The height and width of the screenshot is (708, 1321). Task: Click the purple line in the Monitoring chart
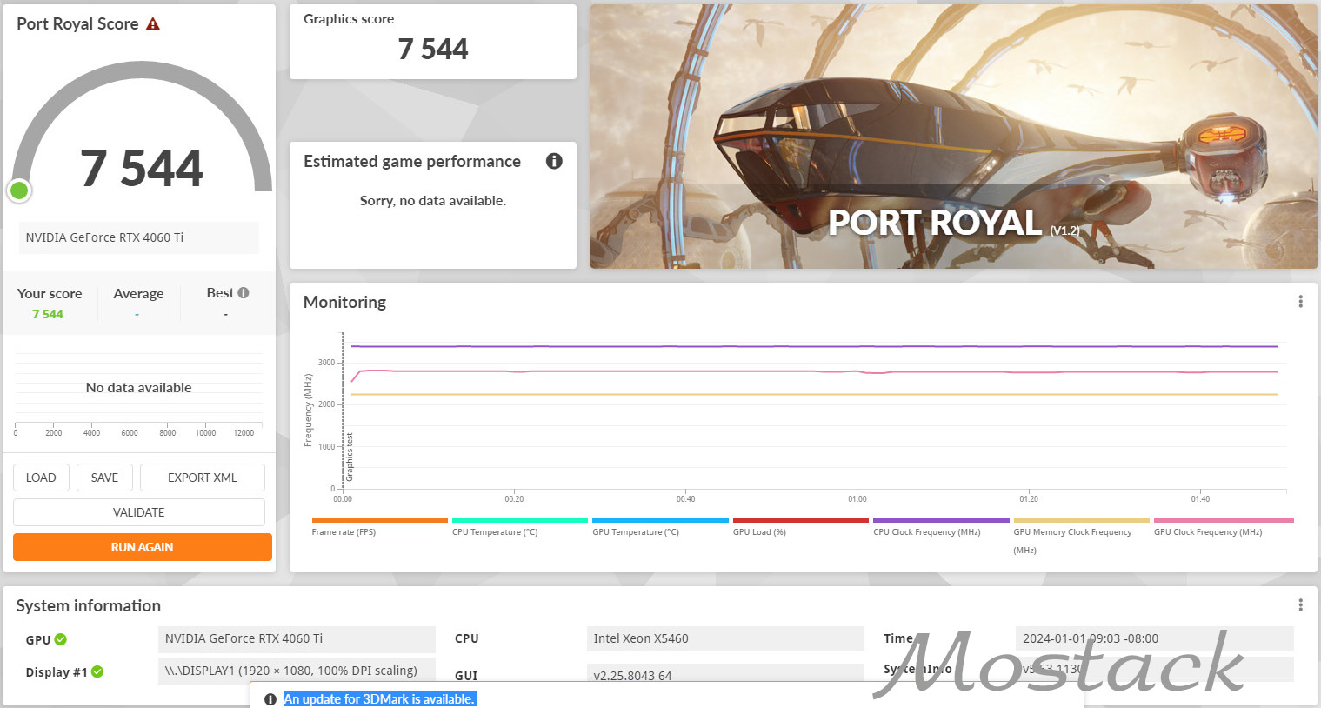814,346
